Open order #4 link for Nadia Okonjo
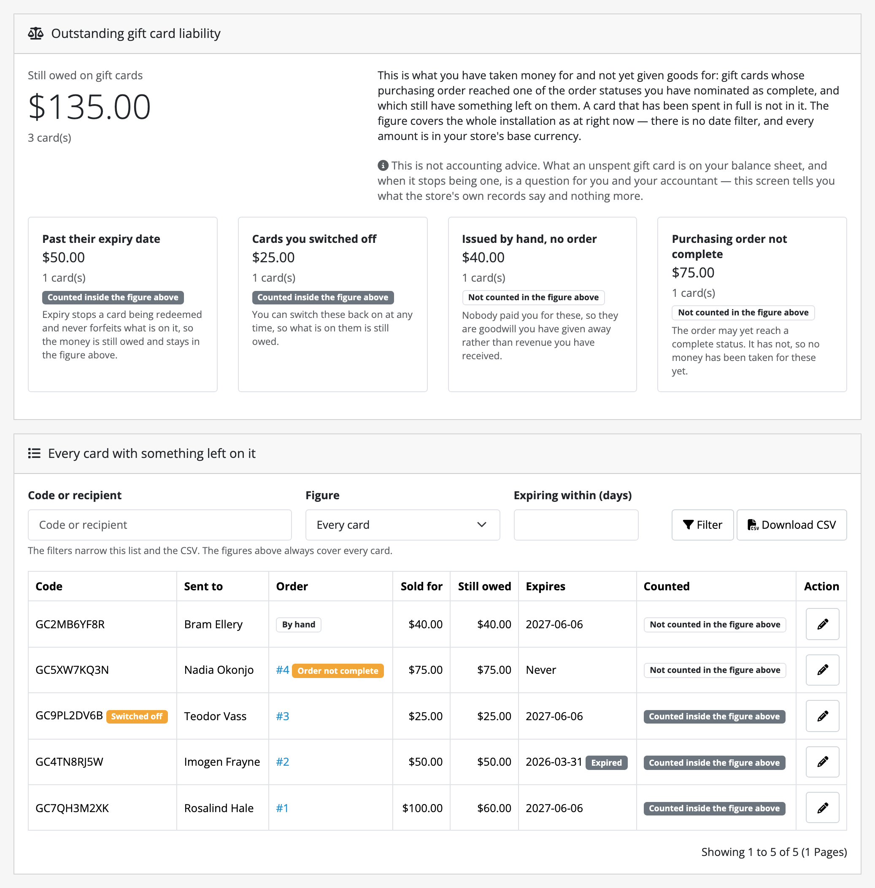The image size is (875, 888). pyautogui.click(x=282, y=670)
